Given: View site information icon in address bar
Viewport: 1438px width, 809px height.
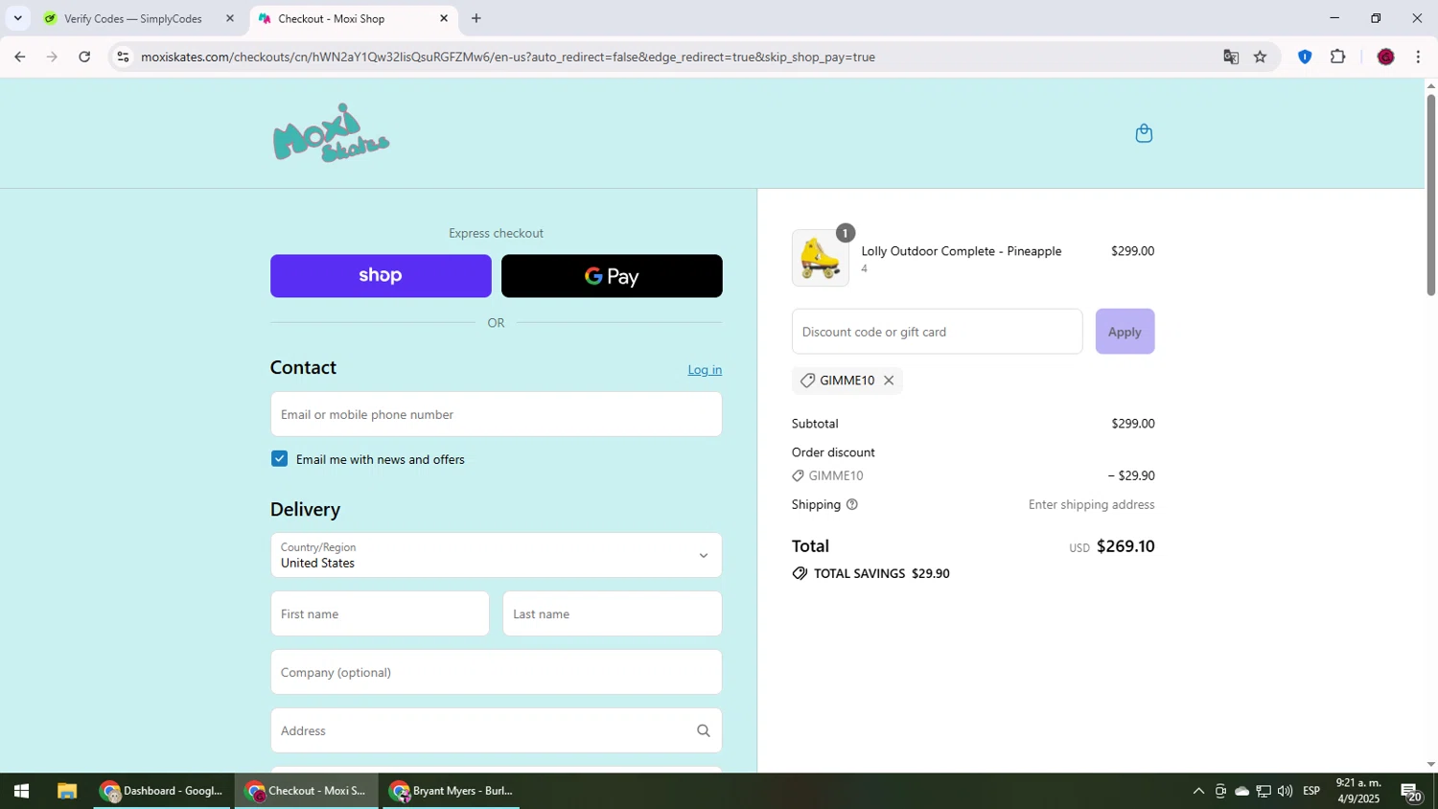Looking at the screenshot, I should tap(123, 57).
